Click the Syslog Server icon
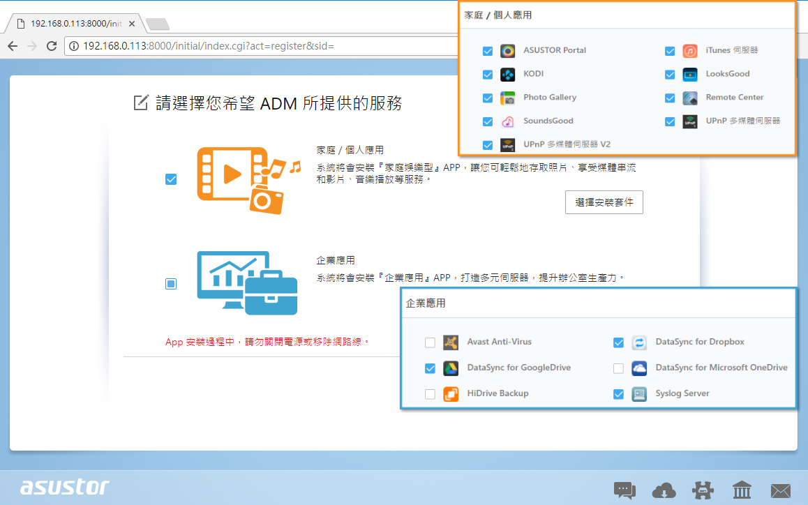The width and height of the screenshot is (808, 505). click(x=640, y=393)
